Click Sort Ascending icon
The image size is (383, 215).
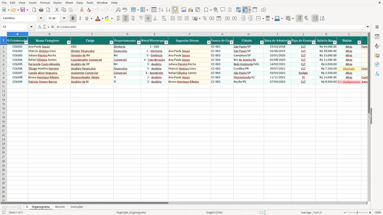(161, 10)
